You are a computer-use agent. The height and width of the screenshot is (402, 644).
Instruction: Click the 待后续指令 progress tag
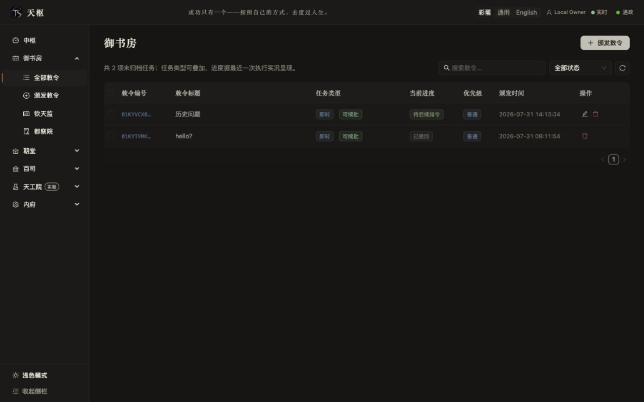coord(427,114)
